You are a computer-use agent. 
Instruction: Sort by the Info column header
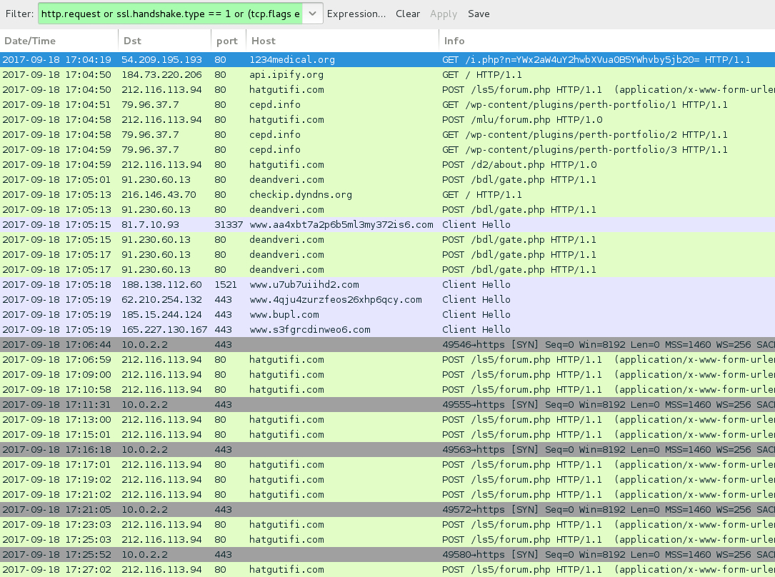pyautogui.click(x=607, y=41)
